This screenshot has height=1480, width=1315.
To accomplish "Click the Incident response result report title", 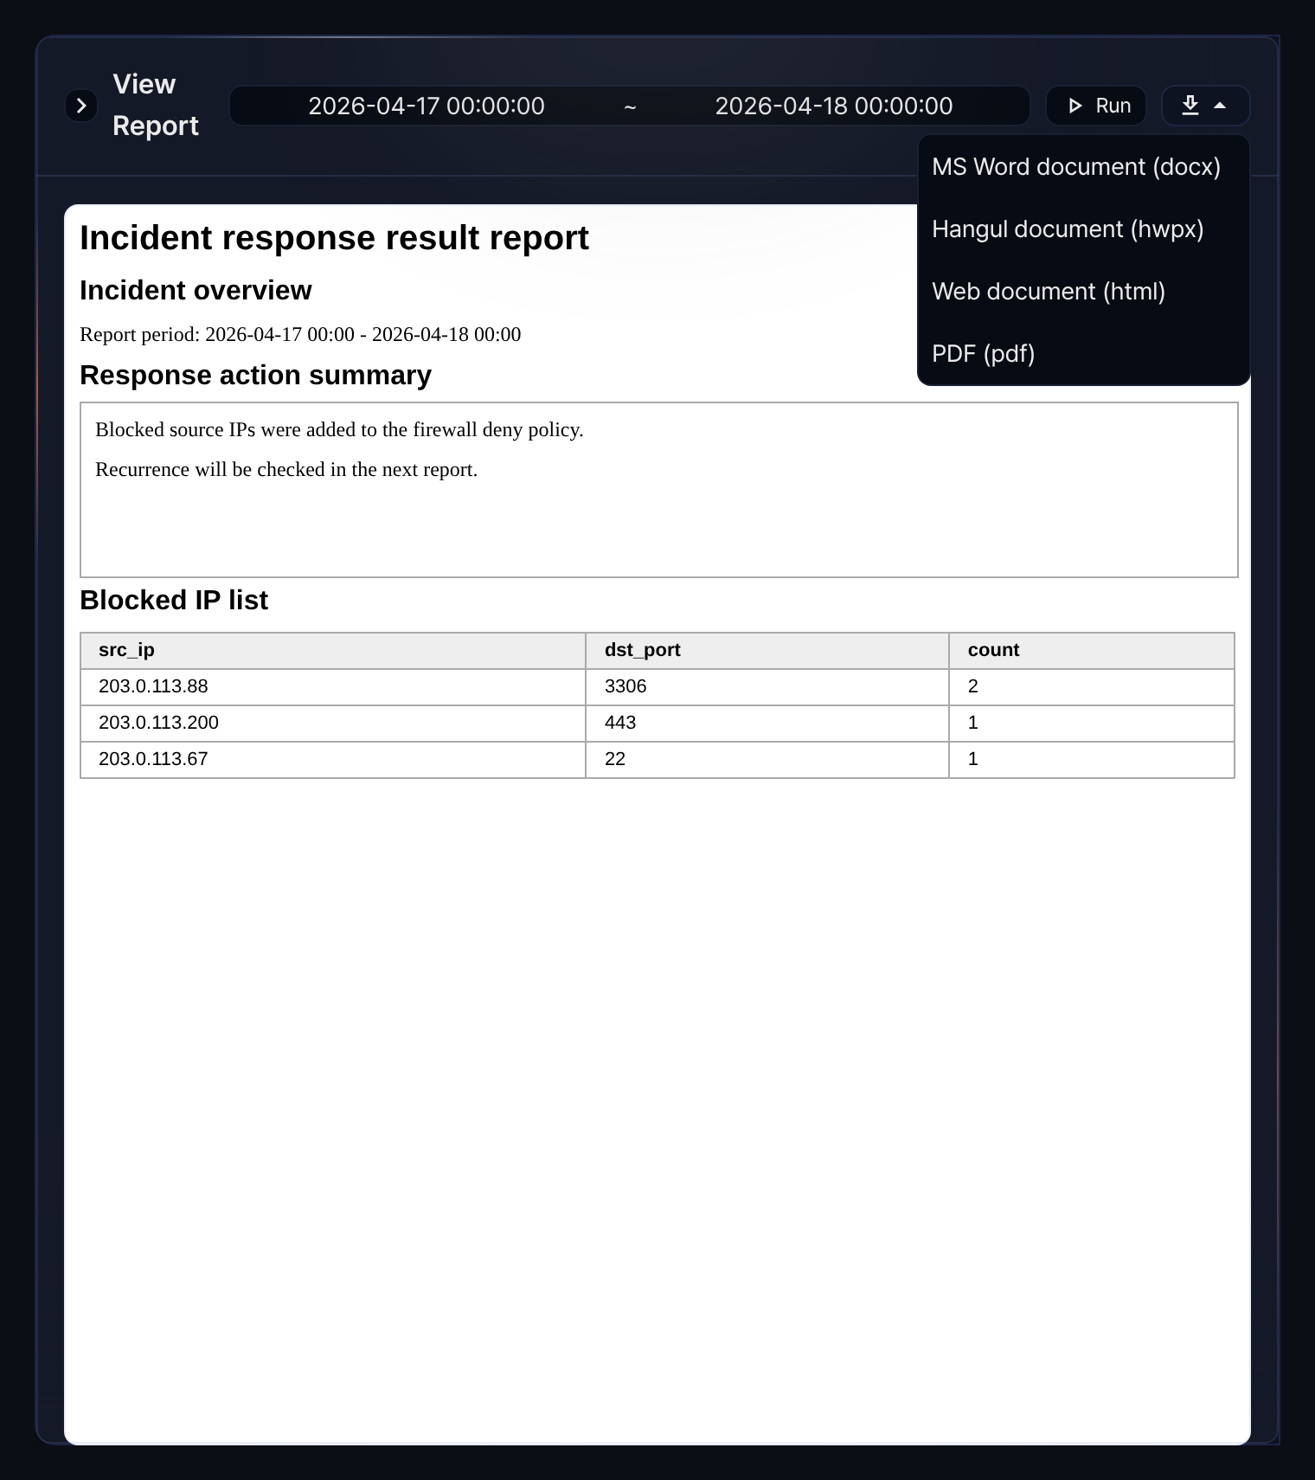I will point(334,238).
